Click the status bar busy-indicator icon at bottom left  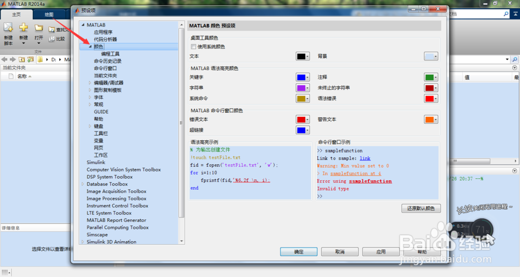5,272
